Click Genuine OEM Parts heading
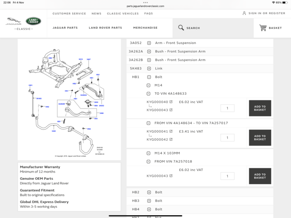 click(x=37, y=178)
